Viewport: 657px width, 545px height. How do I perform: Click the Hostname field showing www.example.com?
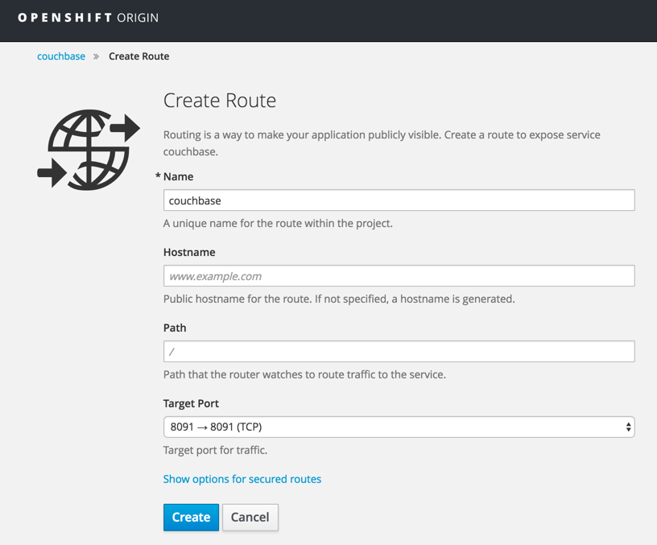click(399, 275)
